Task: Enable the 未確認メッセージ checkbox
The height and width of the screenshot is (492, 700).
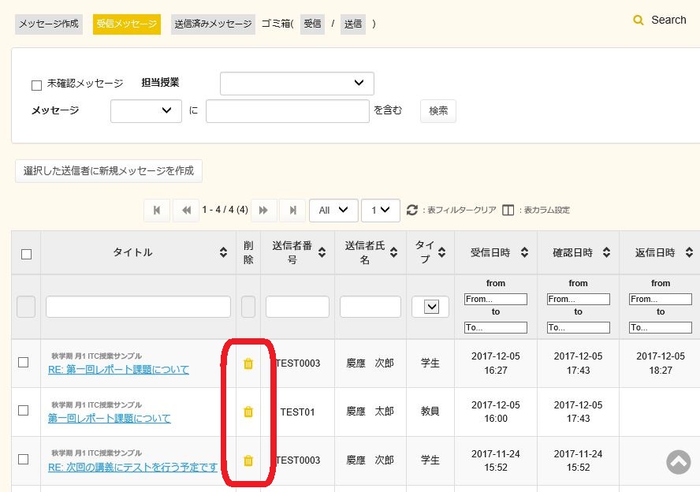Action: 36,85
